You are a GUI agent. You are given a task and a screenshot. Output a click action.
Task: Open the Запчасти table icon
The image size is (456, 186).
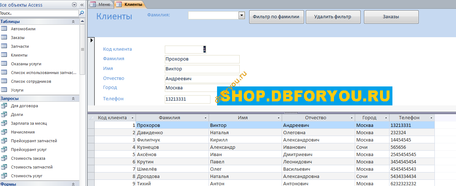(x=4, y=46)
